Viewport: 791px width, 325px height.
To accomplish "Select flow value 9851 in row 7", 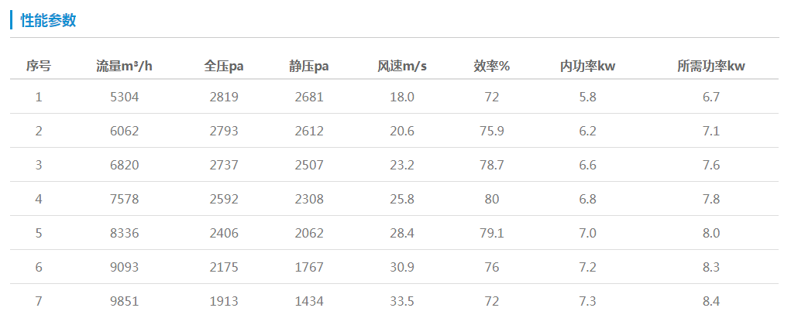I will tap(124, 302).
